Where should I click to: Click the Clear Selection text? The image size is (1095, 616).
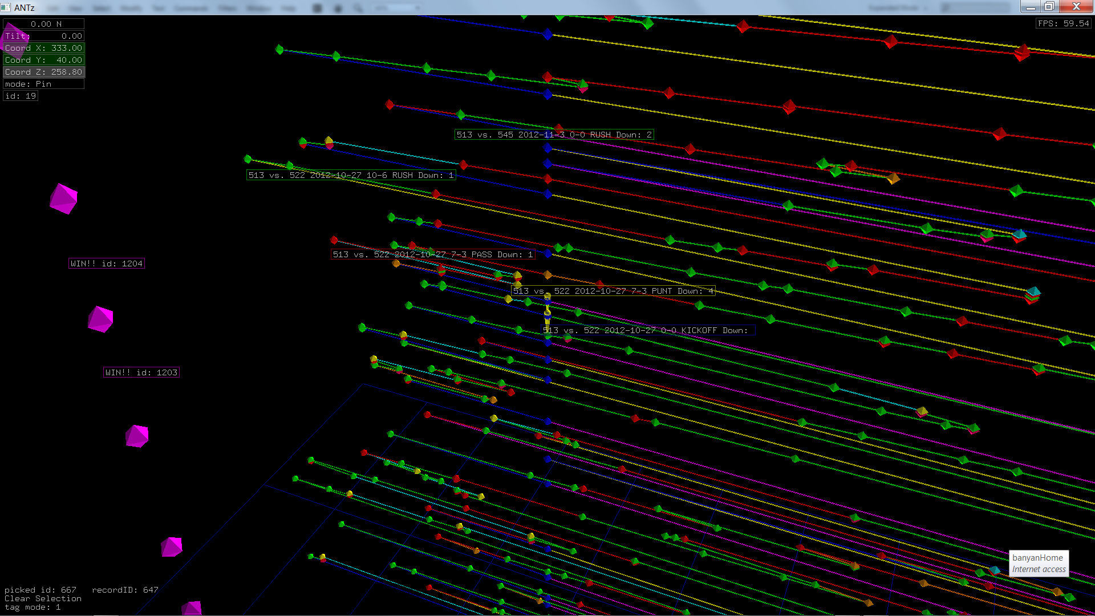pos(43,598)
